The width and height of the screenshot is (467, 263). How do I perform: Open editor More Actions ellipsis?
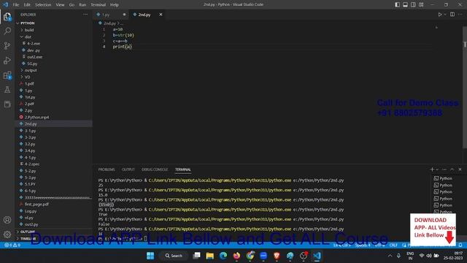pyautogui.click(x=460, y=15)
